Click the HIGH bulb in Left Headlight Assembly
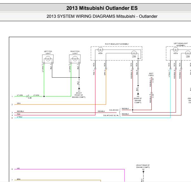191x182 pixels. (x=175, y=50)
